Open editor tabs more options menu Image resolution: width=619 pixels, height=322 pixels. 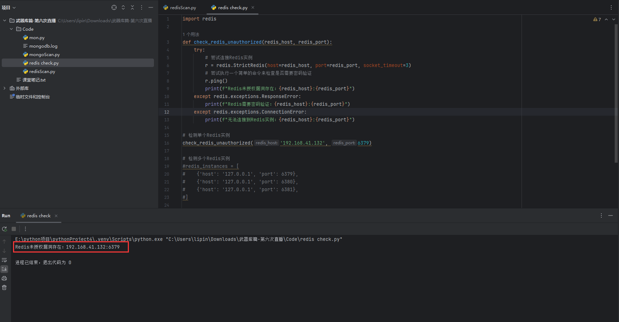click(x=611, y=7)
